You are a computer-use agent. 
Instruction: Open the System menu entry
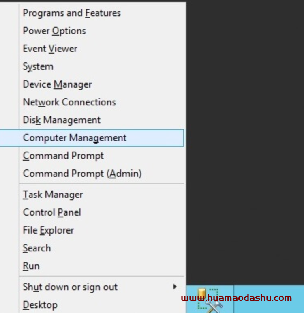[38, 66]
